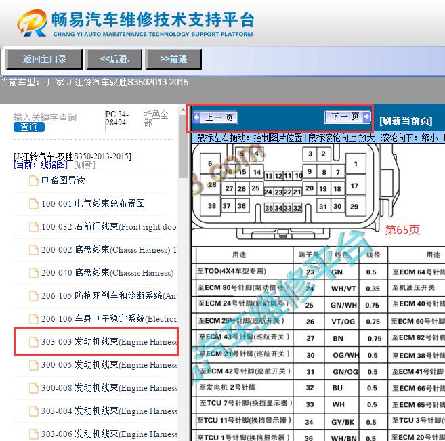This screenshot has width=445, height=441.
Task: Click document icon beside 100-001
Action: pyautogui.click(x=34, y=204)
